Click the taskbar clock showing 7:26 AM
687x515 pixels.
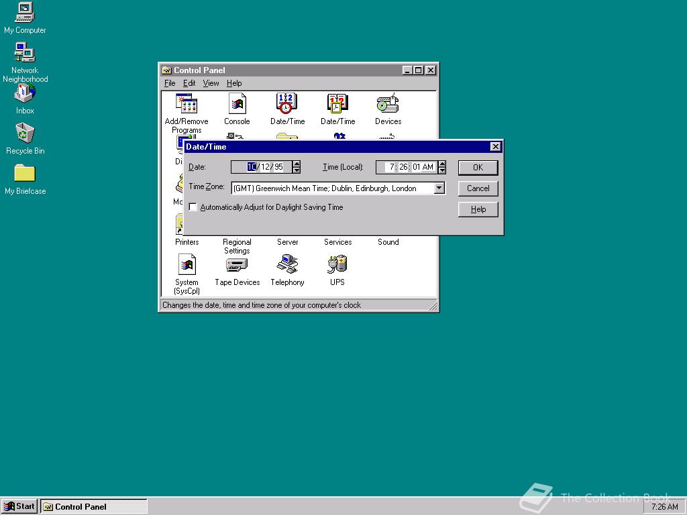click(x=665, y=507)
